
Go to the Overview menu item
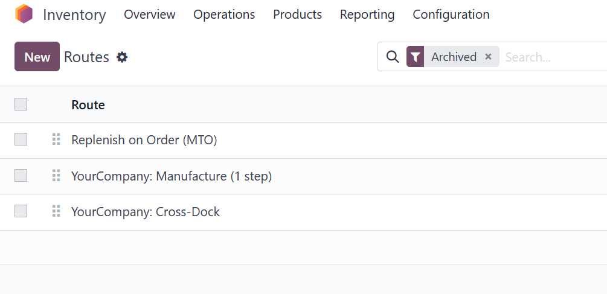coord(149,14)
